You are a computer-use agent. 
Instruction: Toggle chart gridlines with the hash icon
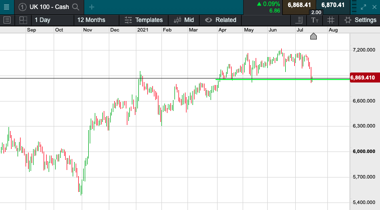point(330,20)
